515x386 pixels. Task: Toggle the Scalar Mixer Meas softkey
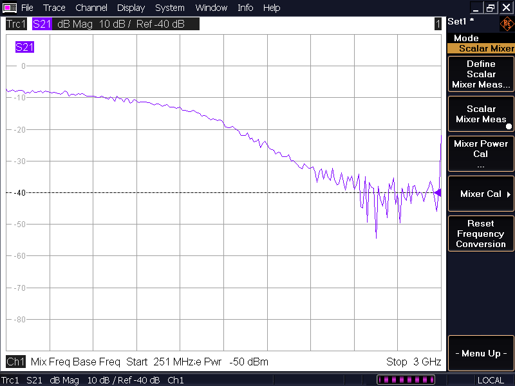pos(481,114)
